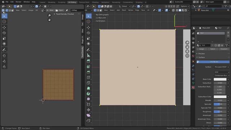Screen dimensions: 231x130
Task: Click the Select material button
Action: (x=213, y=49)
